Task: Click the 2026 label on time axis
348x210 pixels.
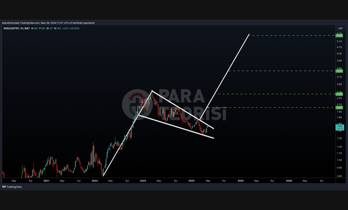Action: (x=289, y=181)
